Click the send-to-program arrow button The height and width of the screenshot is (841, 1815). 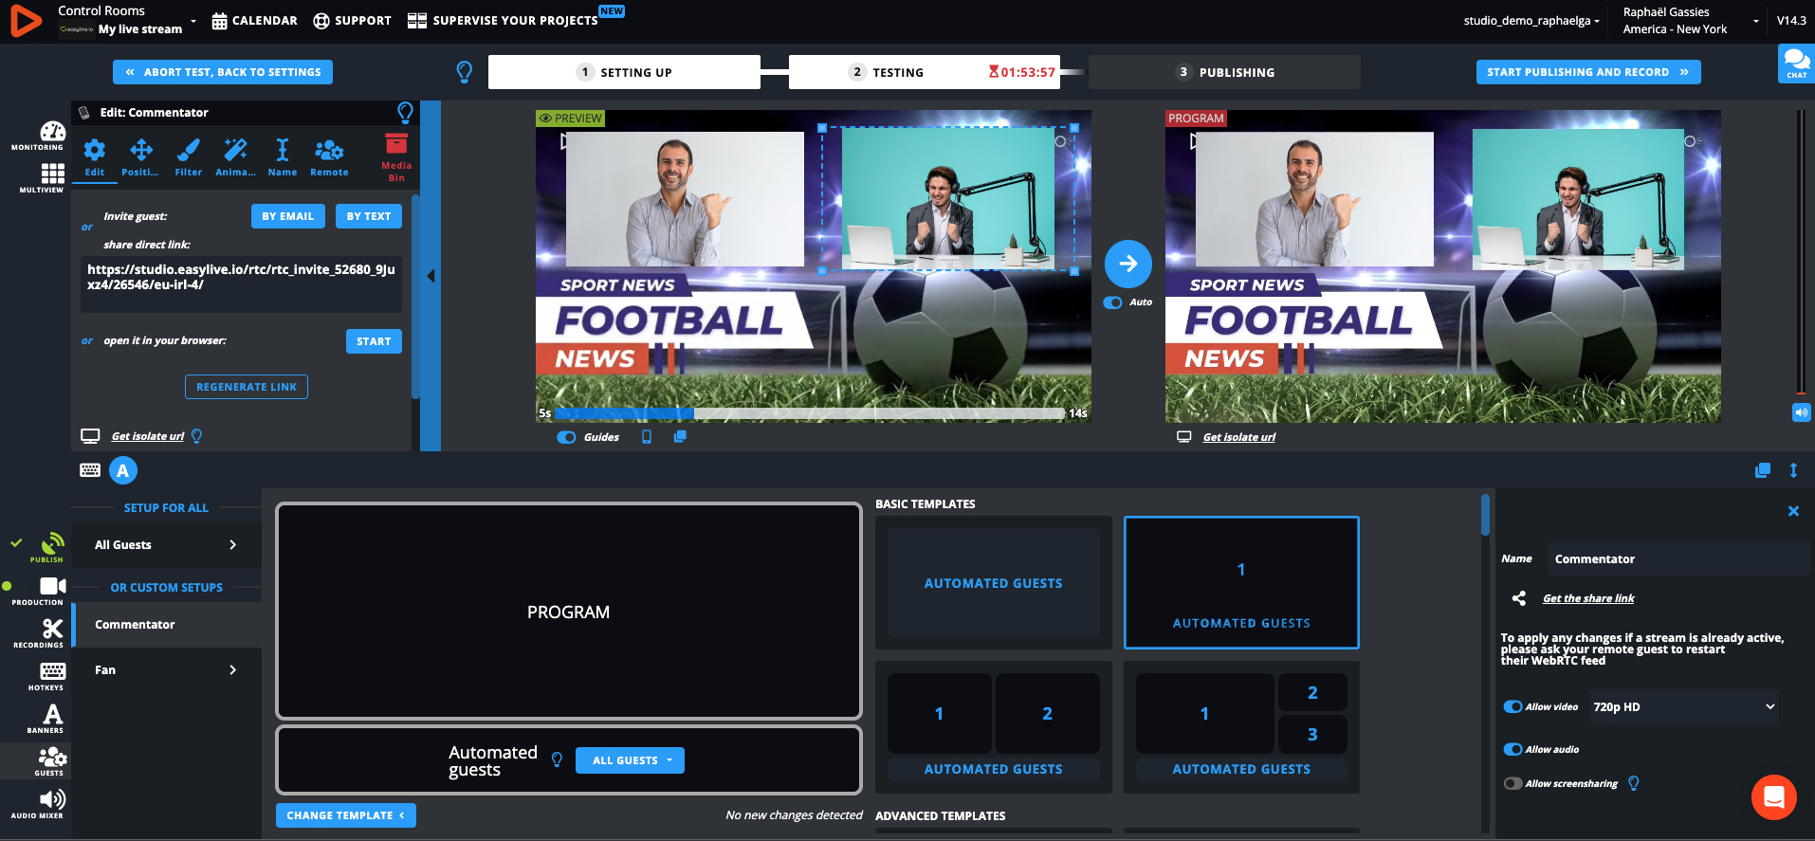pyautogui.click(x=1127, y=264)
